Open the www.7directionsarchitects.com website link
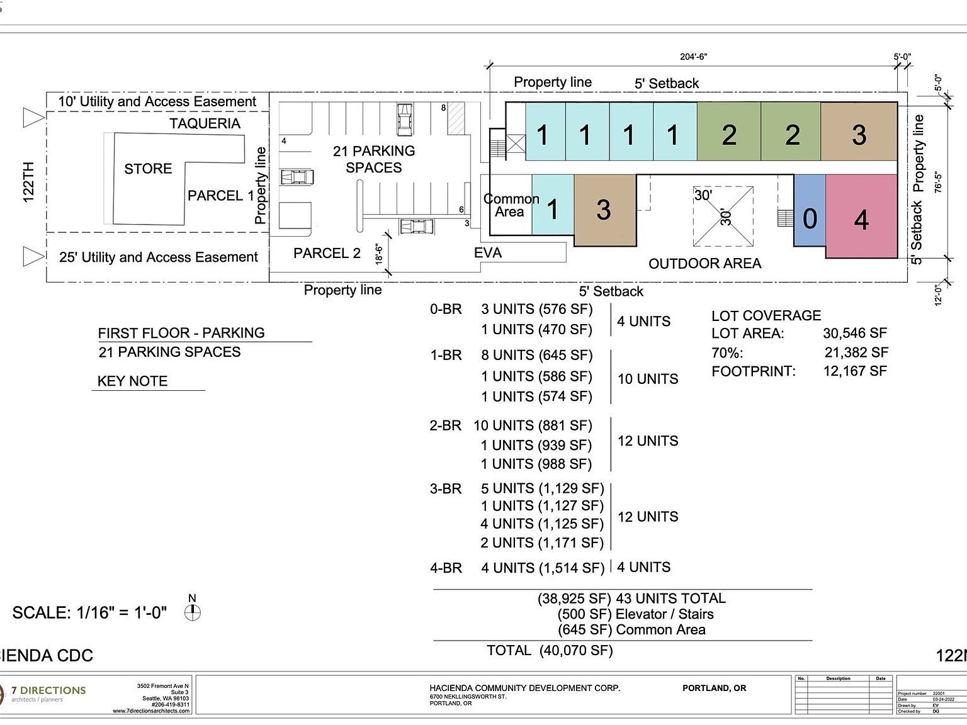Image resolution: width=967 pixels, height=725 pixels. (151, 711)
